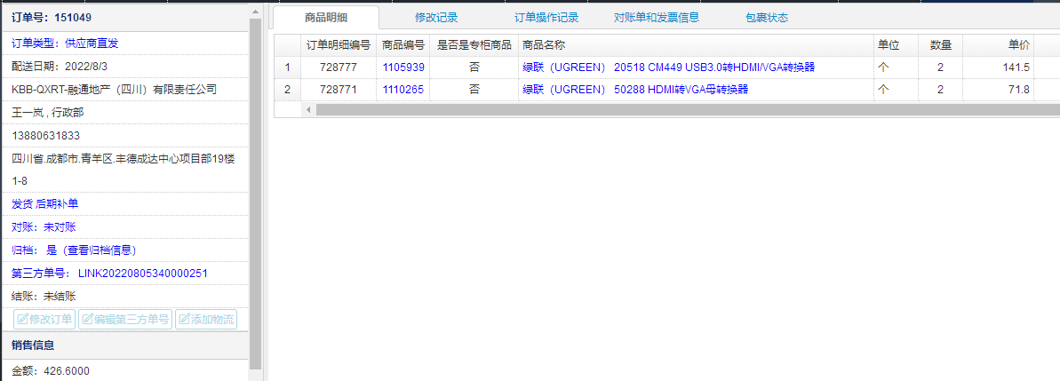Click the row number 1 cell
The height and width of the screenshot is (381, 1060).
pos(287,67)
